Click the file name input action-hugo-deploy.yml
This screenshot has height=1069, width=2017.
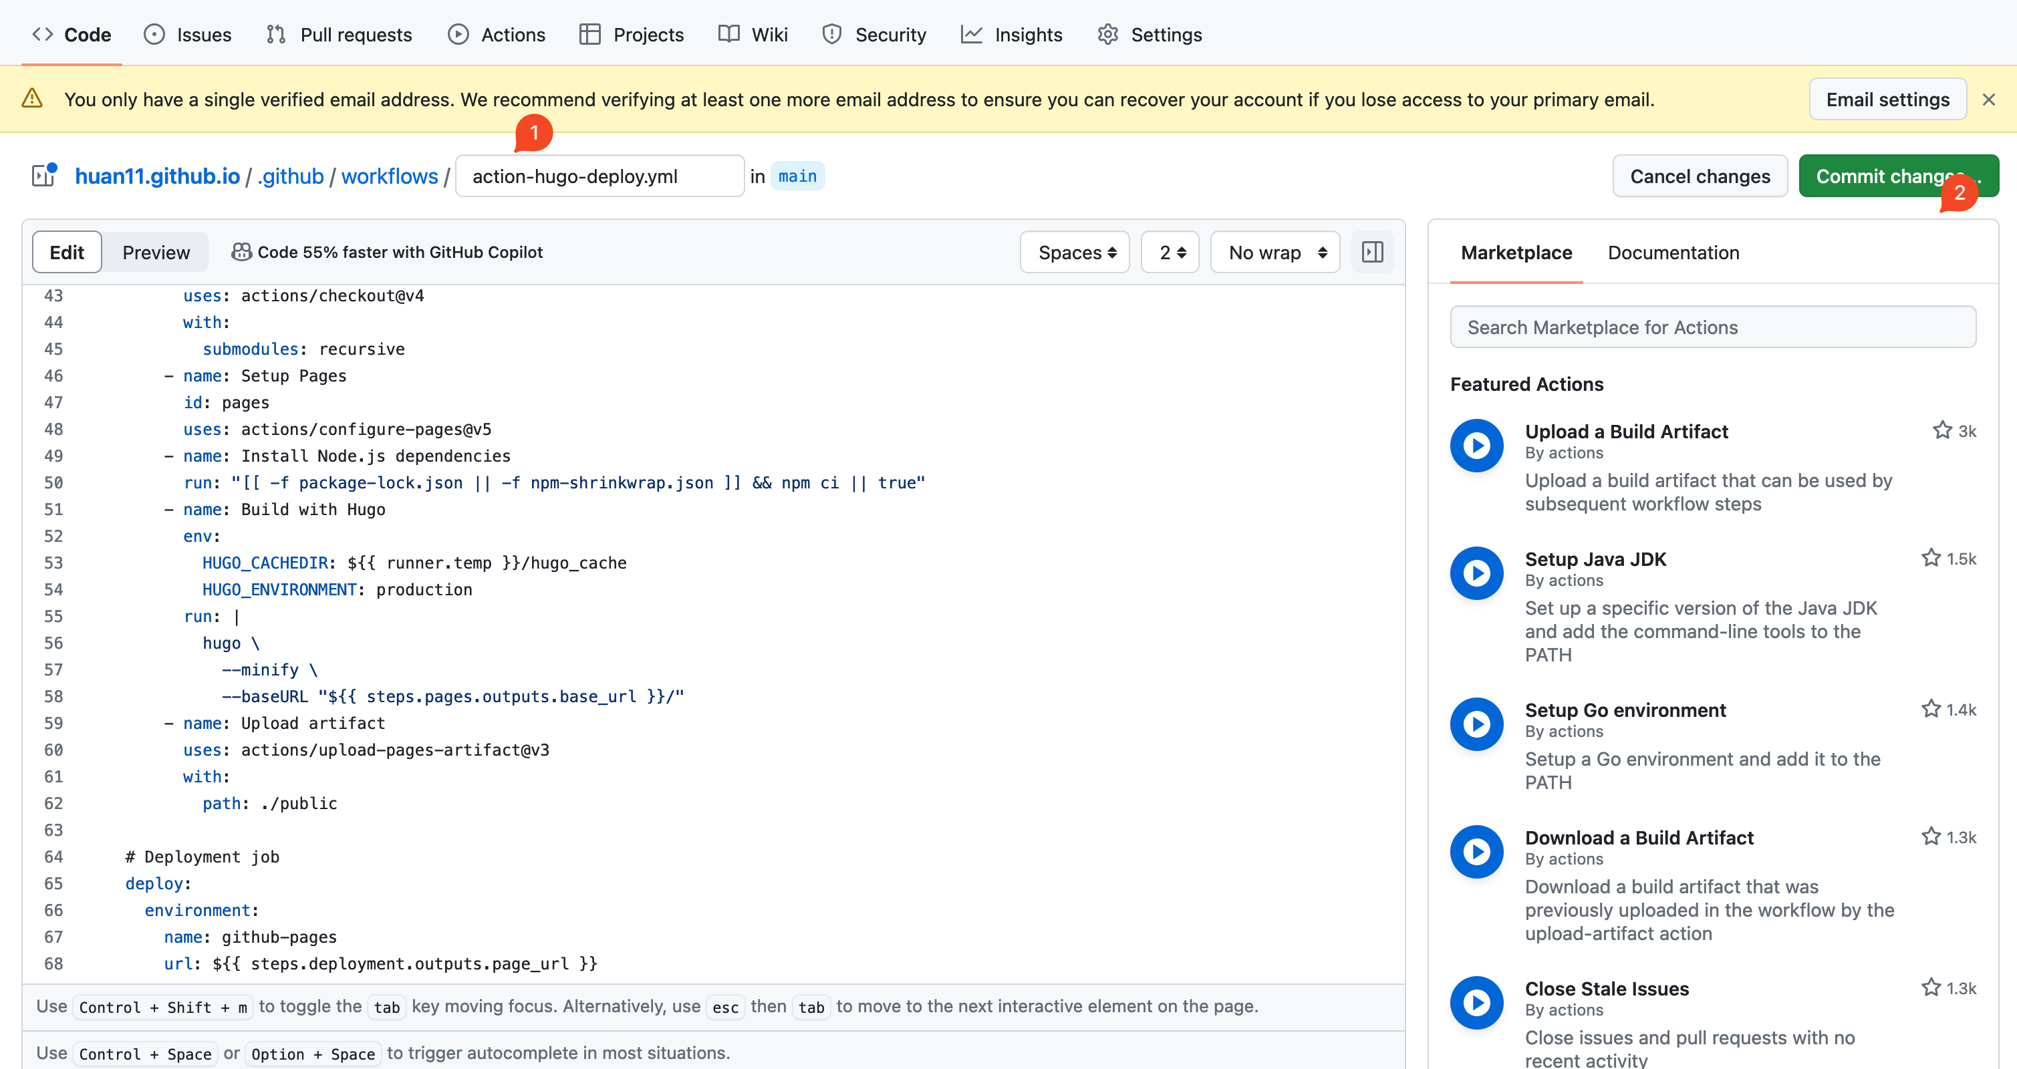[x=599, y=176]
